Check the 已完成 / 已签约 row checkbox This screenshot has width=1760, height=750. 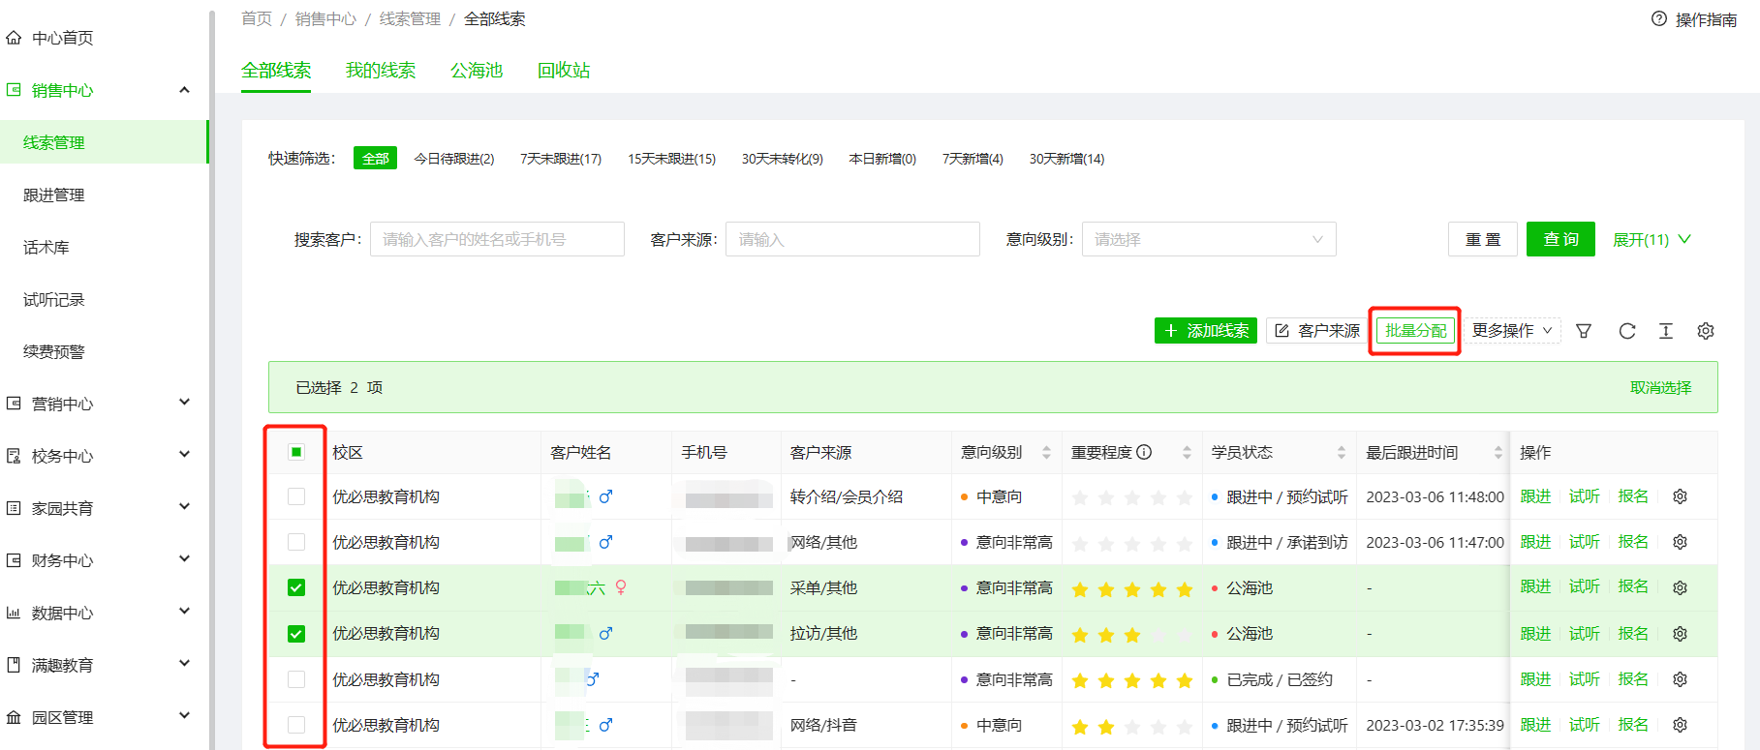click(x=296, y=679)
